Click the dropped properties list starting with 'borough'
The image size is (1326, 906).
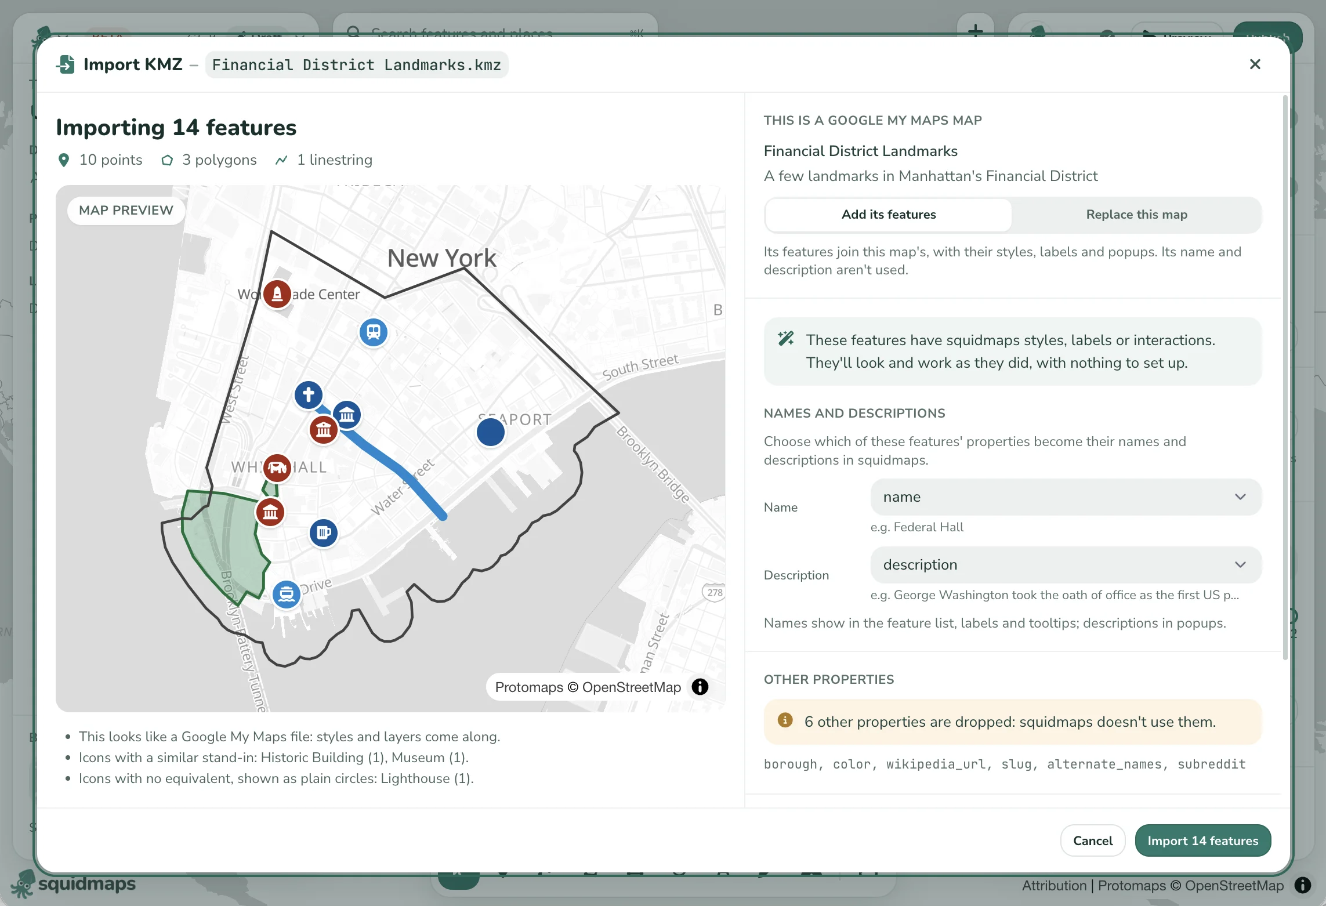[x=1005, y=764]
